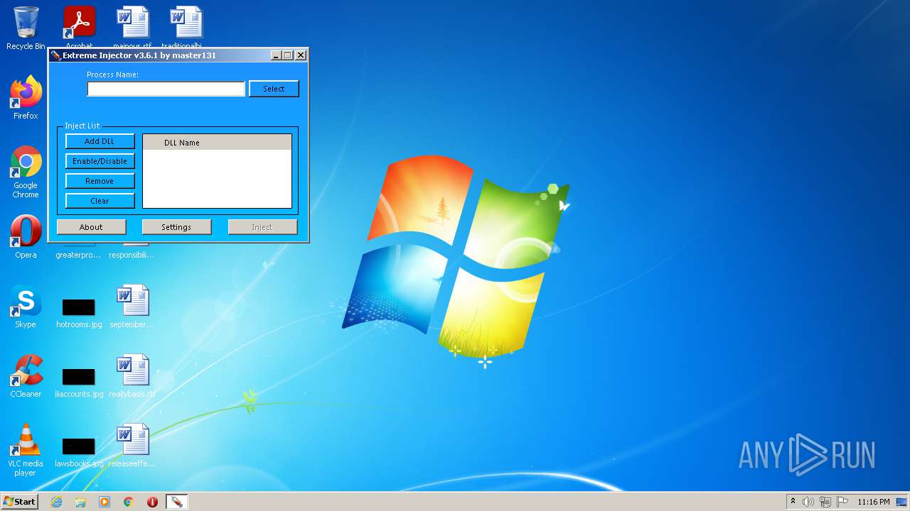Open Windows Media Player from taskbar
Screen dimensions: 910x511
pos(105,502)
